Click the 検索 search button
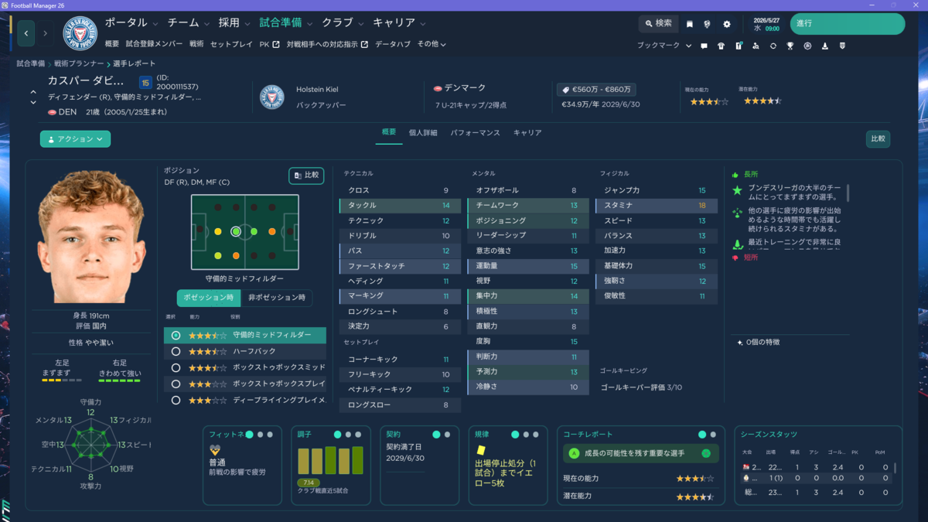The width and height of the screenshot is (928, 522). [658, 24]
